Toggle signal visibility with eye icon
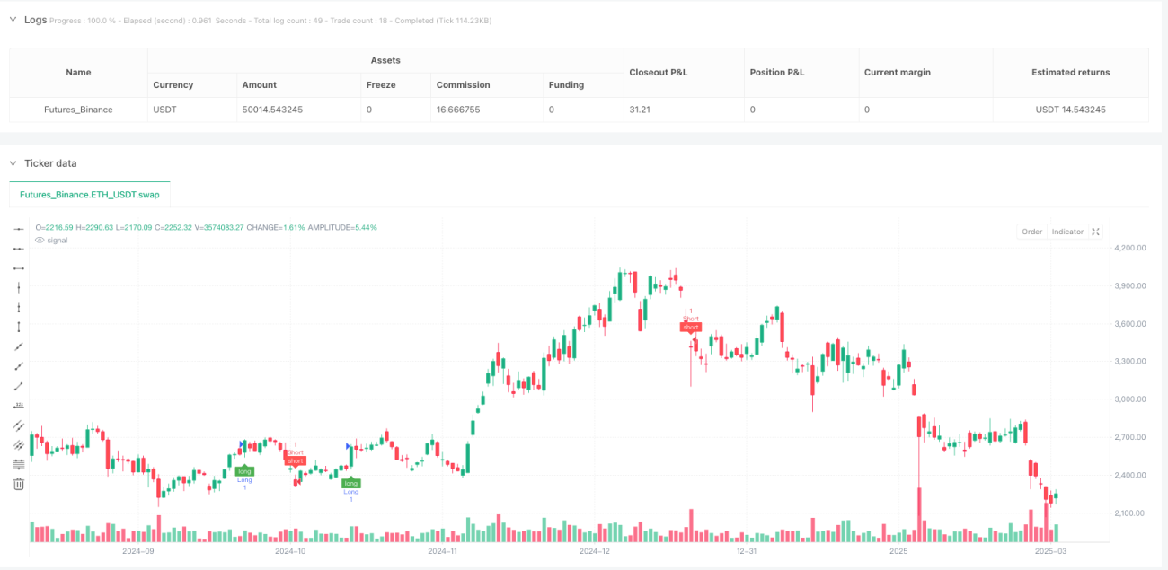The height and width of the screenshot is (570, 1168). tap(40, 240)
